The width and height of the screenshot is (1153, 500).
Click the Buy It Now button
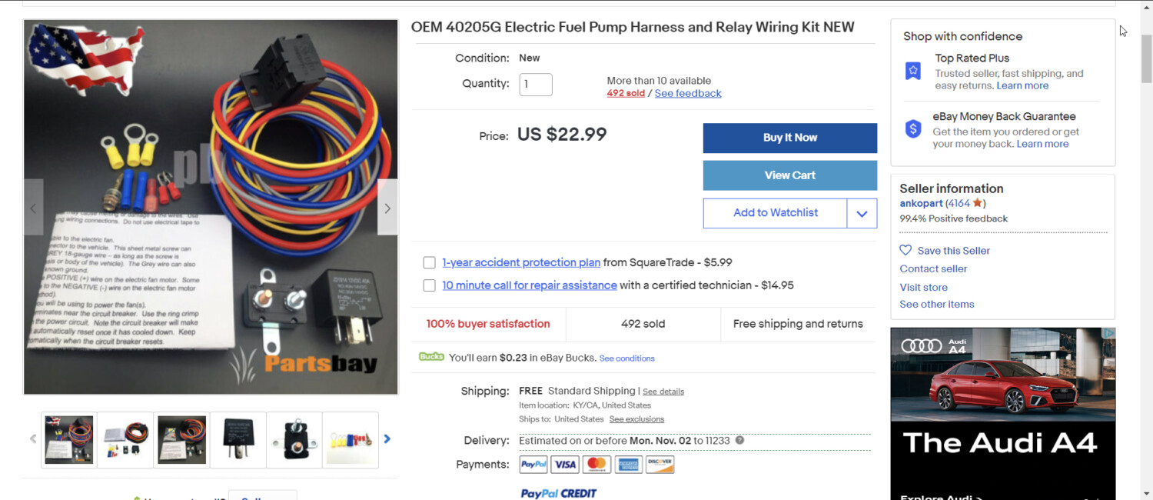point(789,138)
